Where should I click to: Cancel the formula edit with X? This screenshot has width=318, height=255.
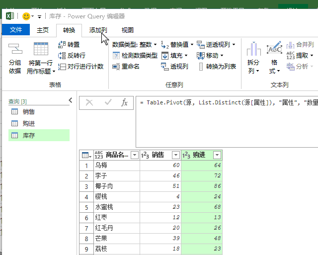tap(89, 103)
